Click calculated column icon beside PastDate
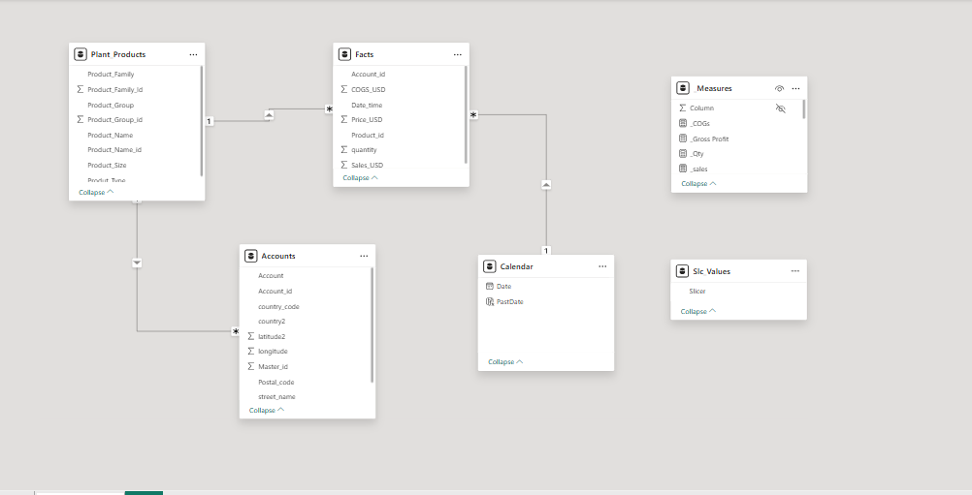This screenshot has width=972, height=495. [490, 301]
